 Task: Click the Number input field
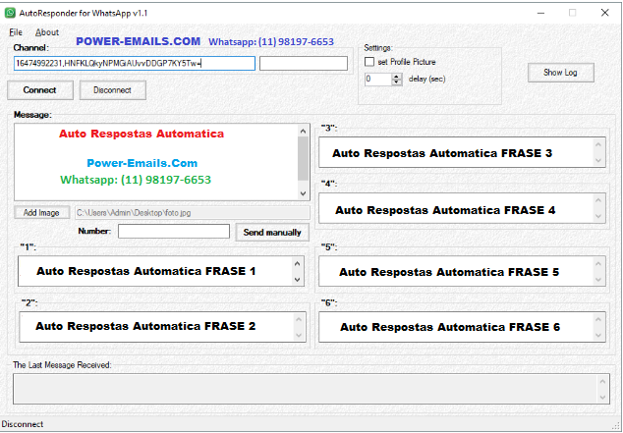174,232
